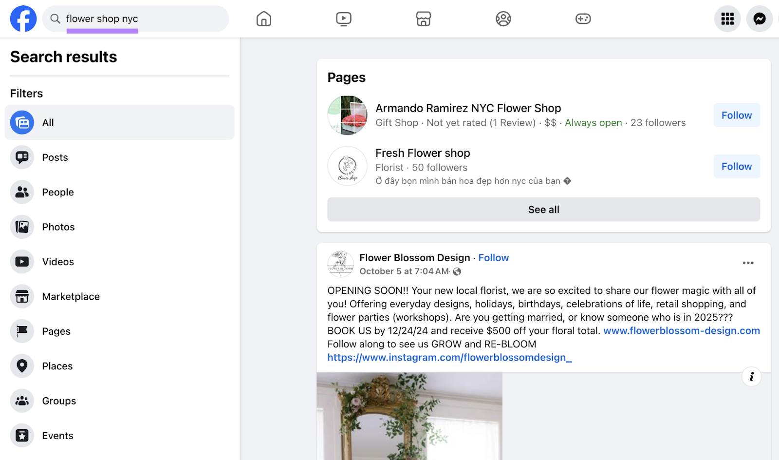Screen dimensions: 779x460
Task: Filter results by Posts
Action: click(x=55, y=157)
